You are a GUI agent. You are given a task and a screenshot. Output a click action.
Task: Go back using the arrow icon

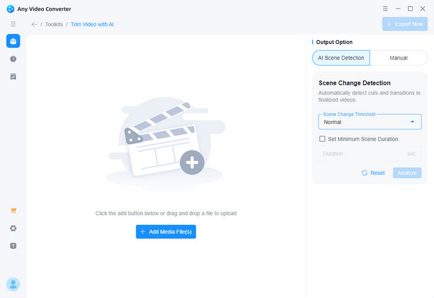click(34, 24)
